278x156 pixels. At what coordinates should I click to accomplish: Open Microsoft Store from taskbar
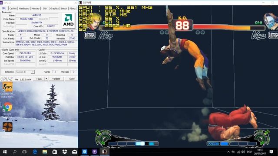(55, 152)
